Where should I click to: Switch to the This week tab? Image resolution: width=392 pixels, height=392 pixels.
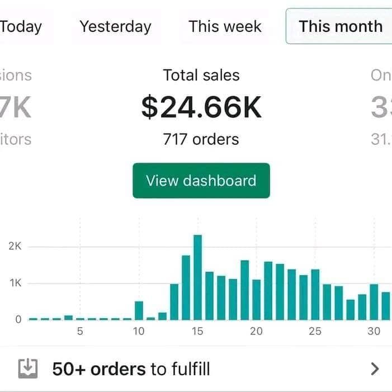pos(225,26)
